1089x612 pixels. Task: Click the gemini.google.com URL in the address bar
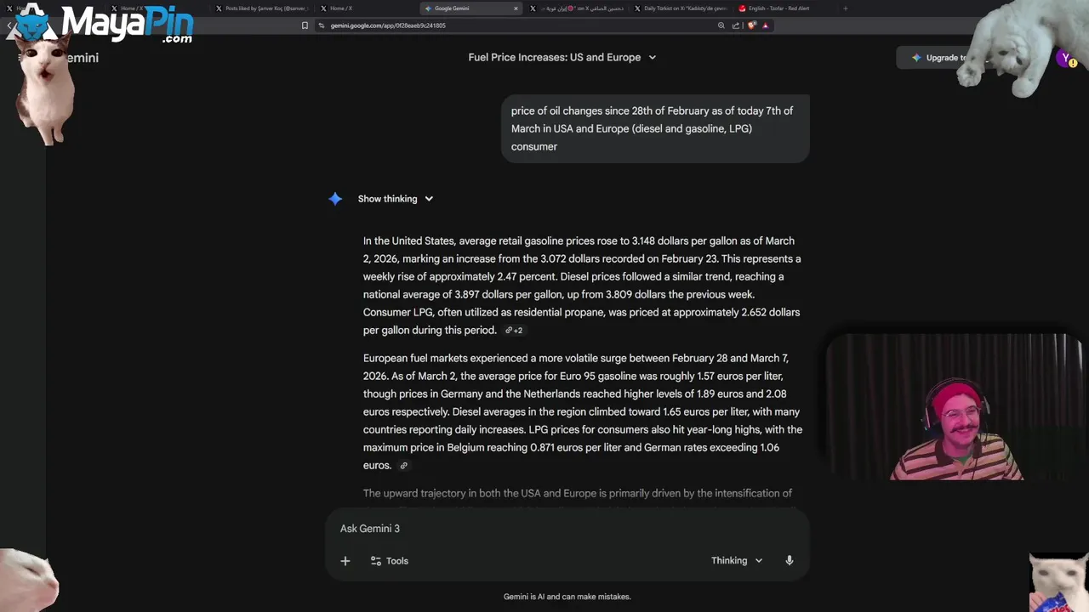click(x=388, y=25)
